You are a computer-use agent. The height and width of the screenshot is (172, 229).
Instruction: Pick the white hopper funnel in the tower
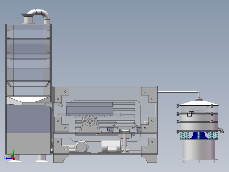(28, 100)
